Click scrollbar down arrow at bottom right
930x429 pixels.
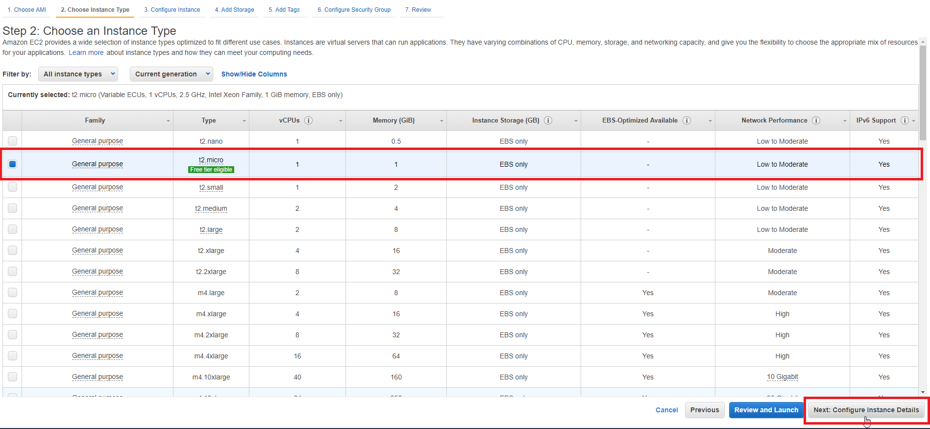click(x=923, y=392)
